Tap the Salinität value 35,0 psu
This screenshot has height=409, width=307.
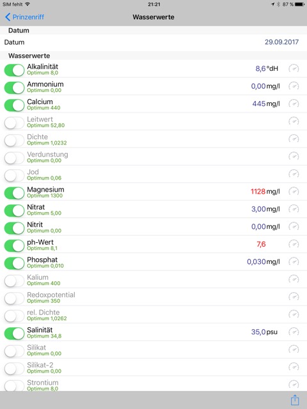pyautogui.click(x=264, y=332)
